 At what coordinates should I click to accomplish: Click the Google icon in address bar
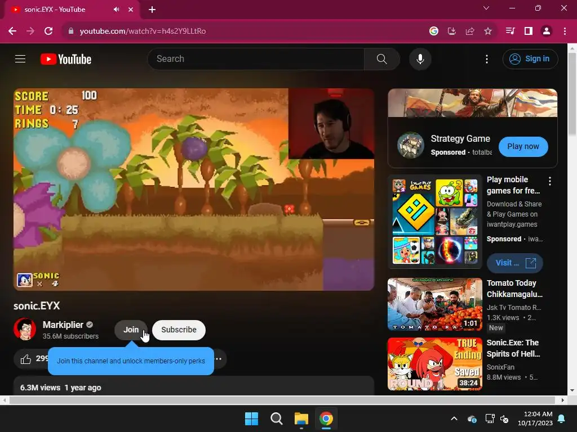[434, 31]
